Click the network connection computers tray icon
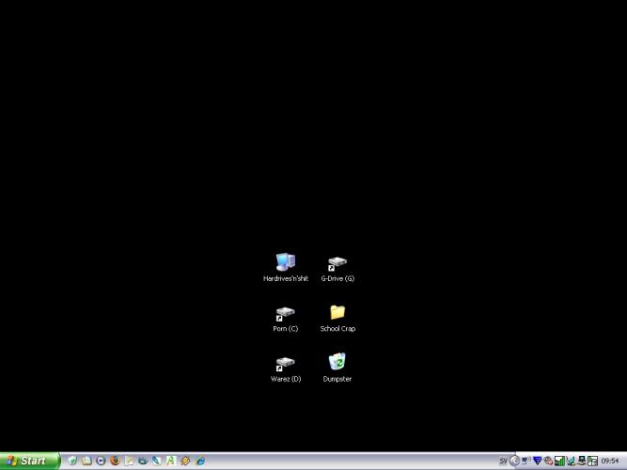This screenshot has height=470, width=627. click(582, 461)
